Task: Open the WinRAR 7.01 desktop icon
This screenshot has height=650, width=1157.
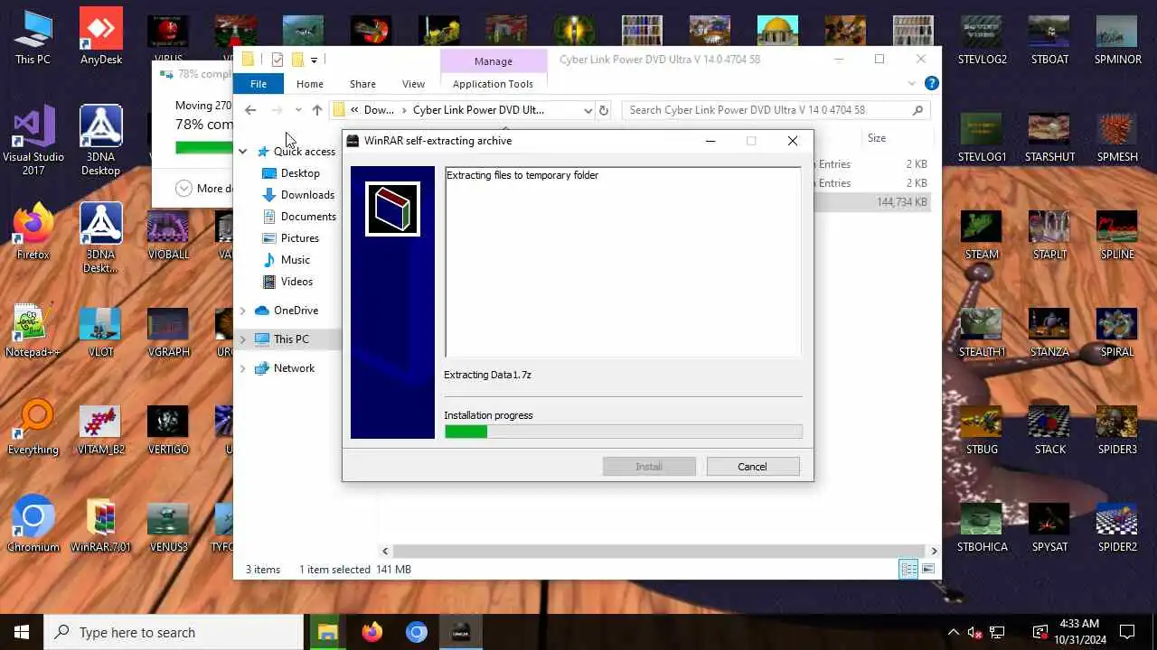Action: click(101, 525)
